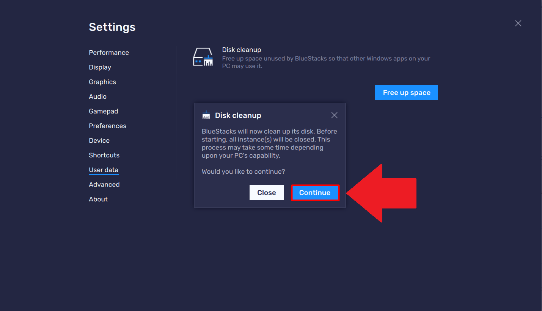Image resolution: width=542 pixels, height=311 pixels.
Task: Dismiss the Disk cleanup dialog with X
Action: [334, 115]
